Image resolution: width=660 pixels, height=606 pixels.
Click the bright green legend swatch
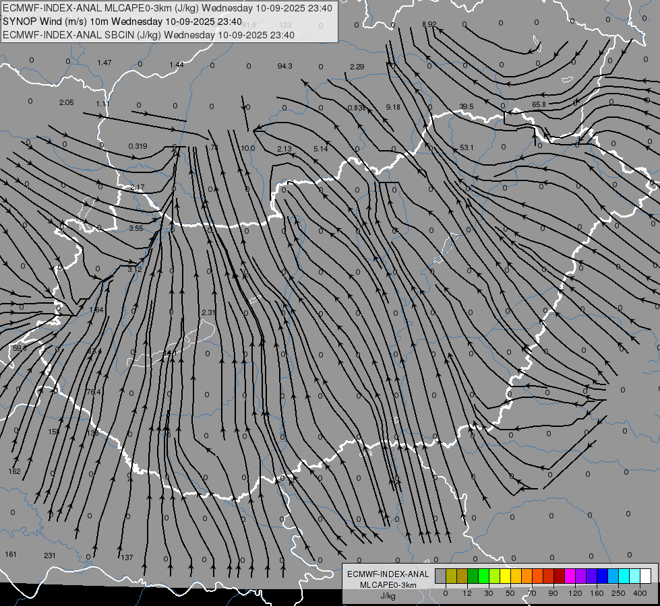[484, 576]
